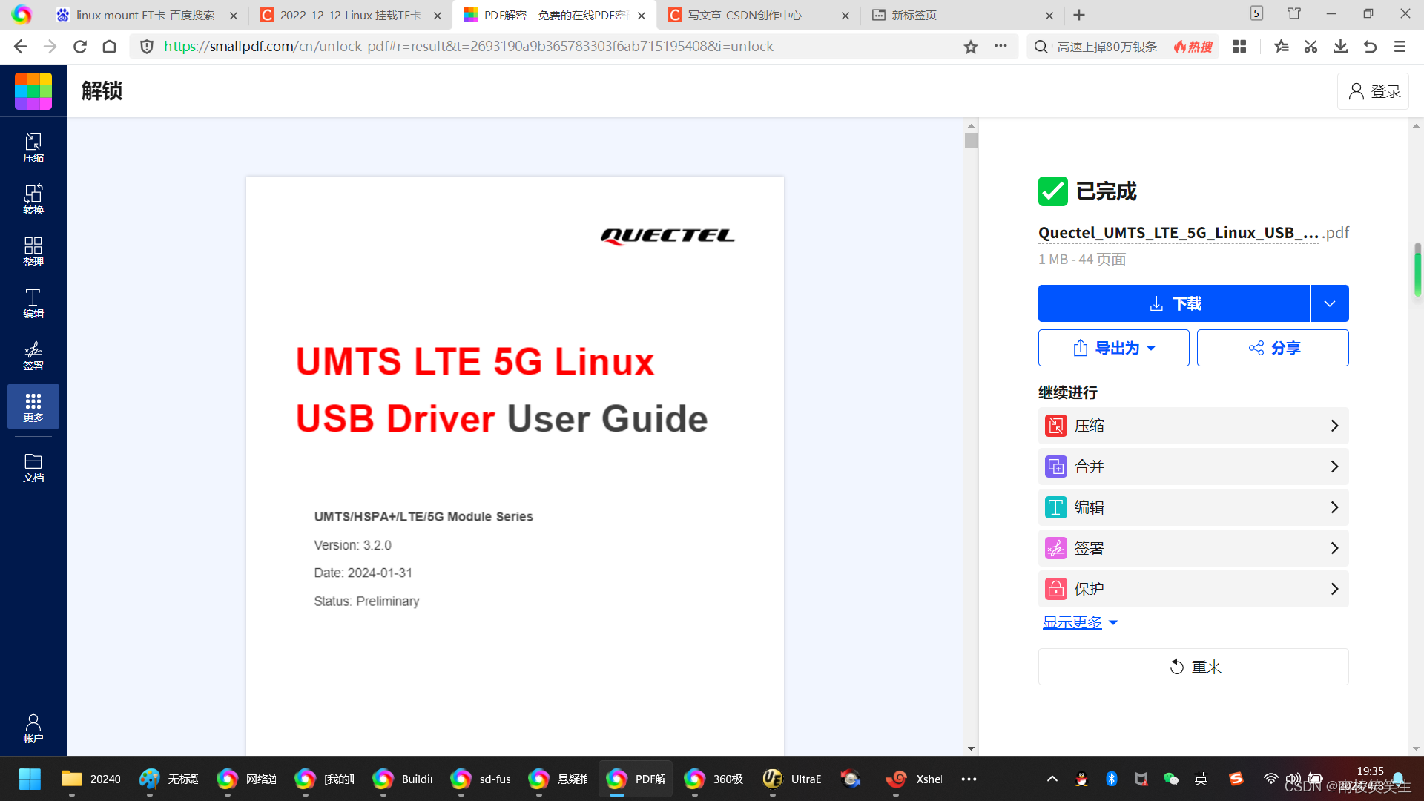Open the File Explorer taskbar item
This screenshot has width=1424, height=801.
click(x=90, y=779)
